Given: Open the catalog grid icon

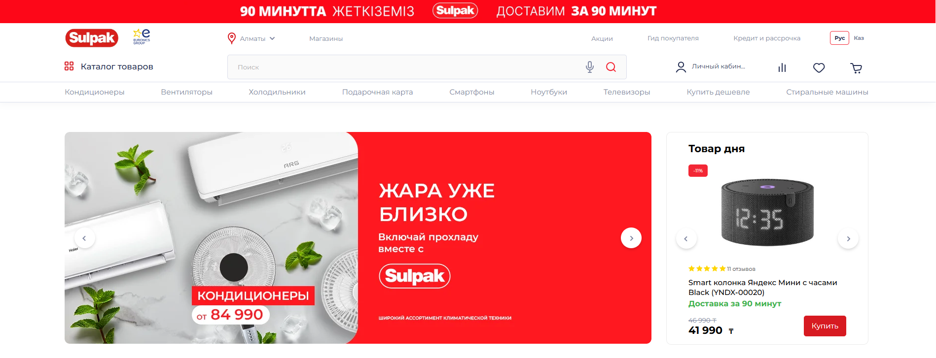Looking at the screenshot, I should (x=69, y=66).
